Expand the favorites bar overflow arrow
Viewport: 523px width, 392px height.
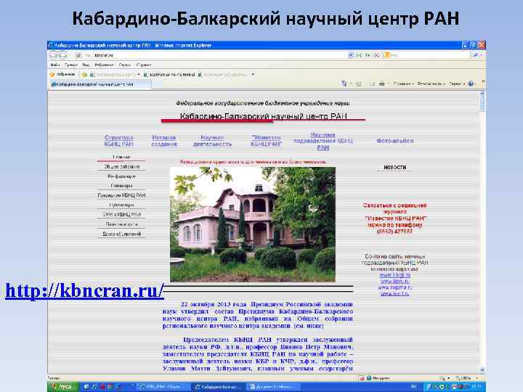coord(253,74)
